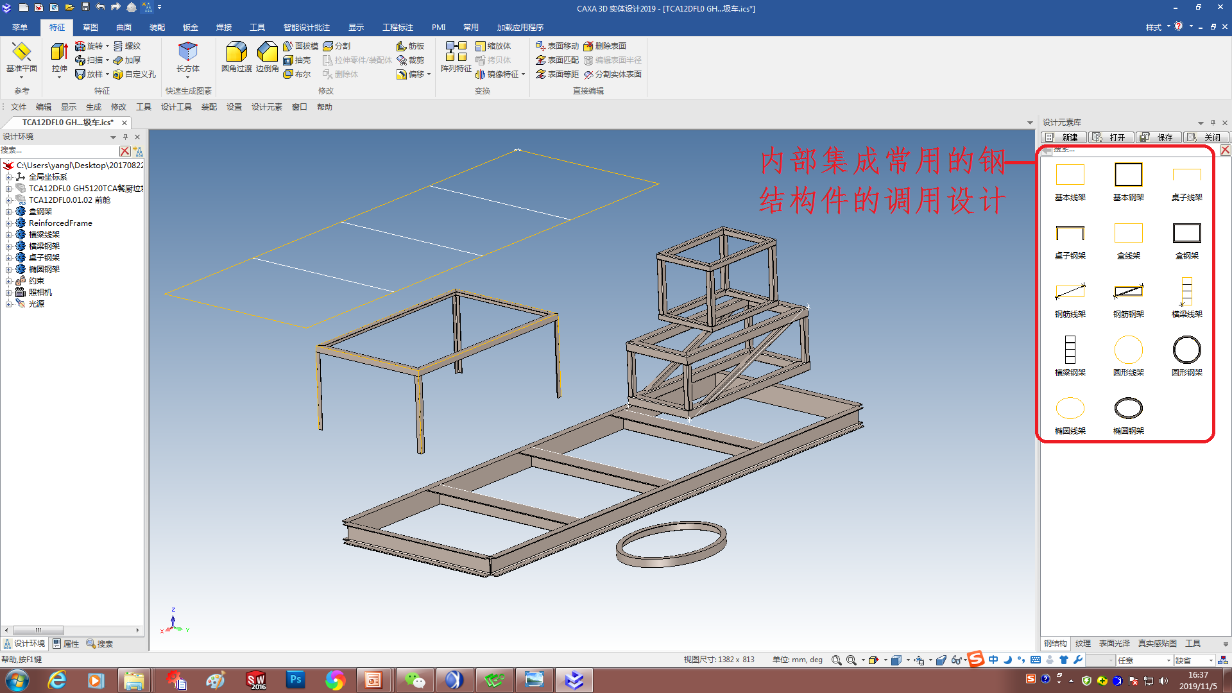The width and height of the screenshot is (1232, 693).
Task: Click the 保存 button in element library
Action: tap(1158, 137)
